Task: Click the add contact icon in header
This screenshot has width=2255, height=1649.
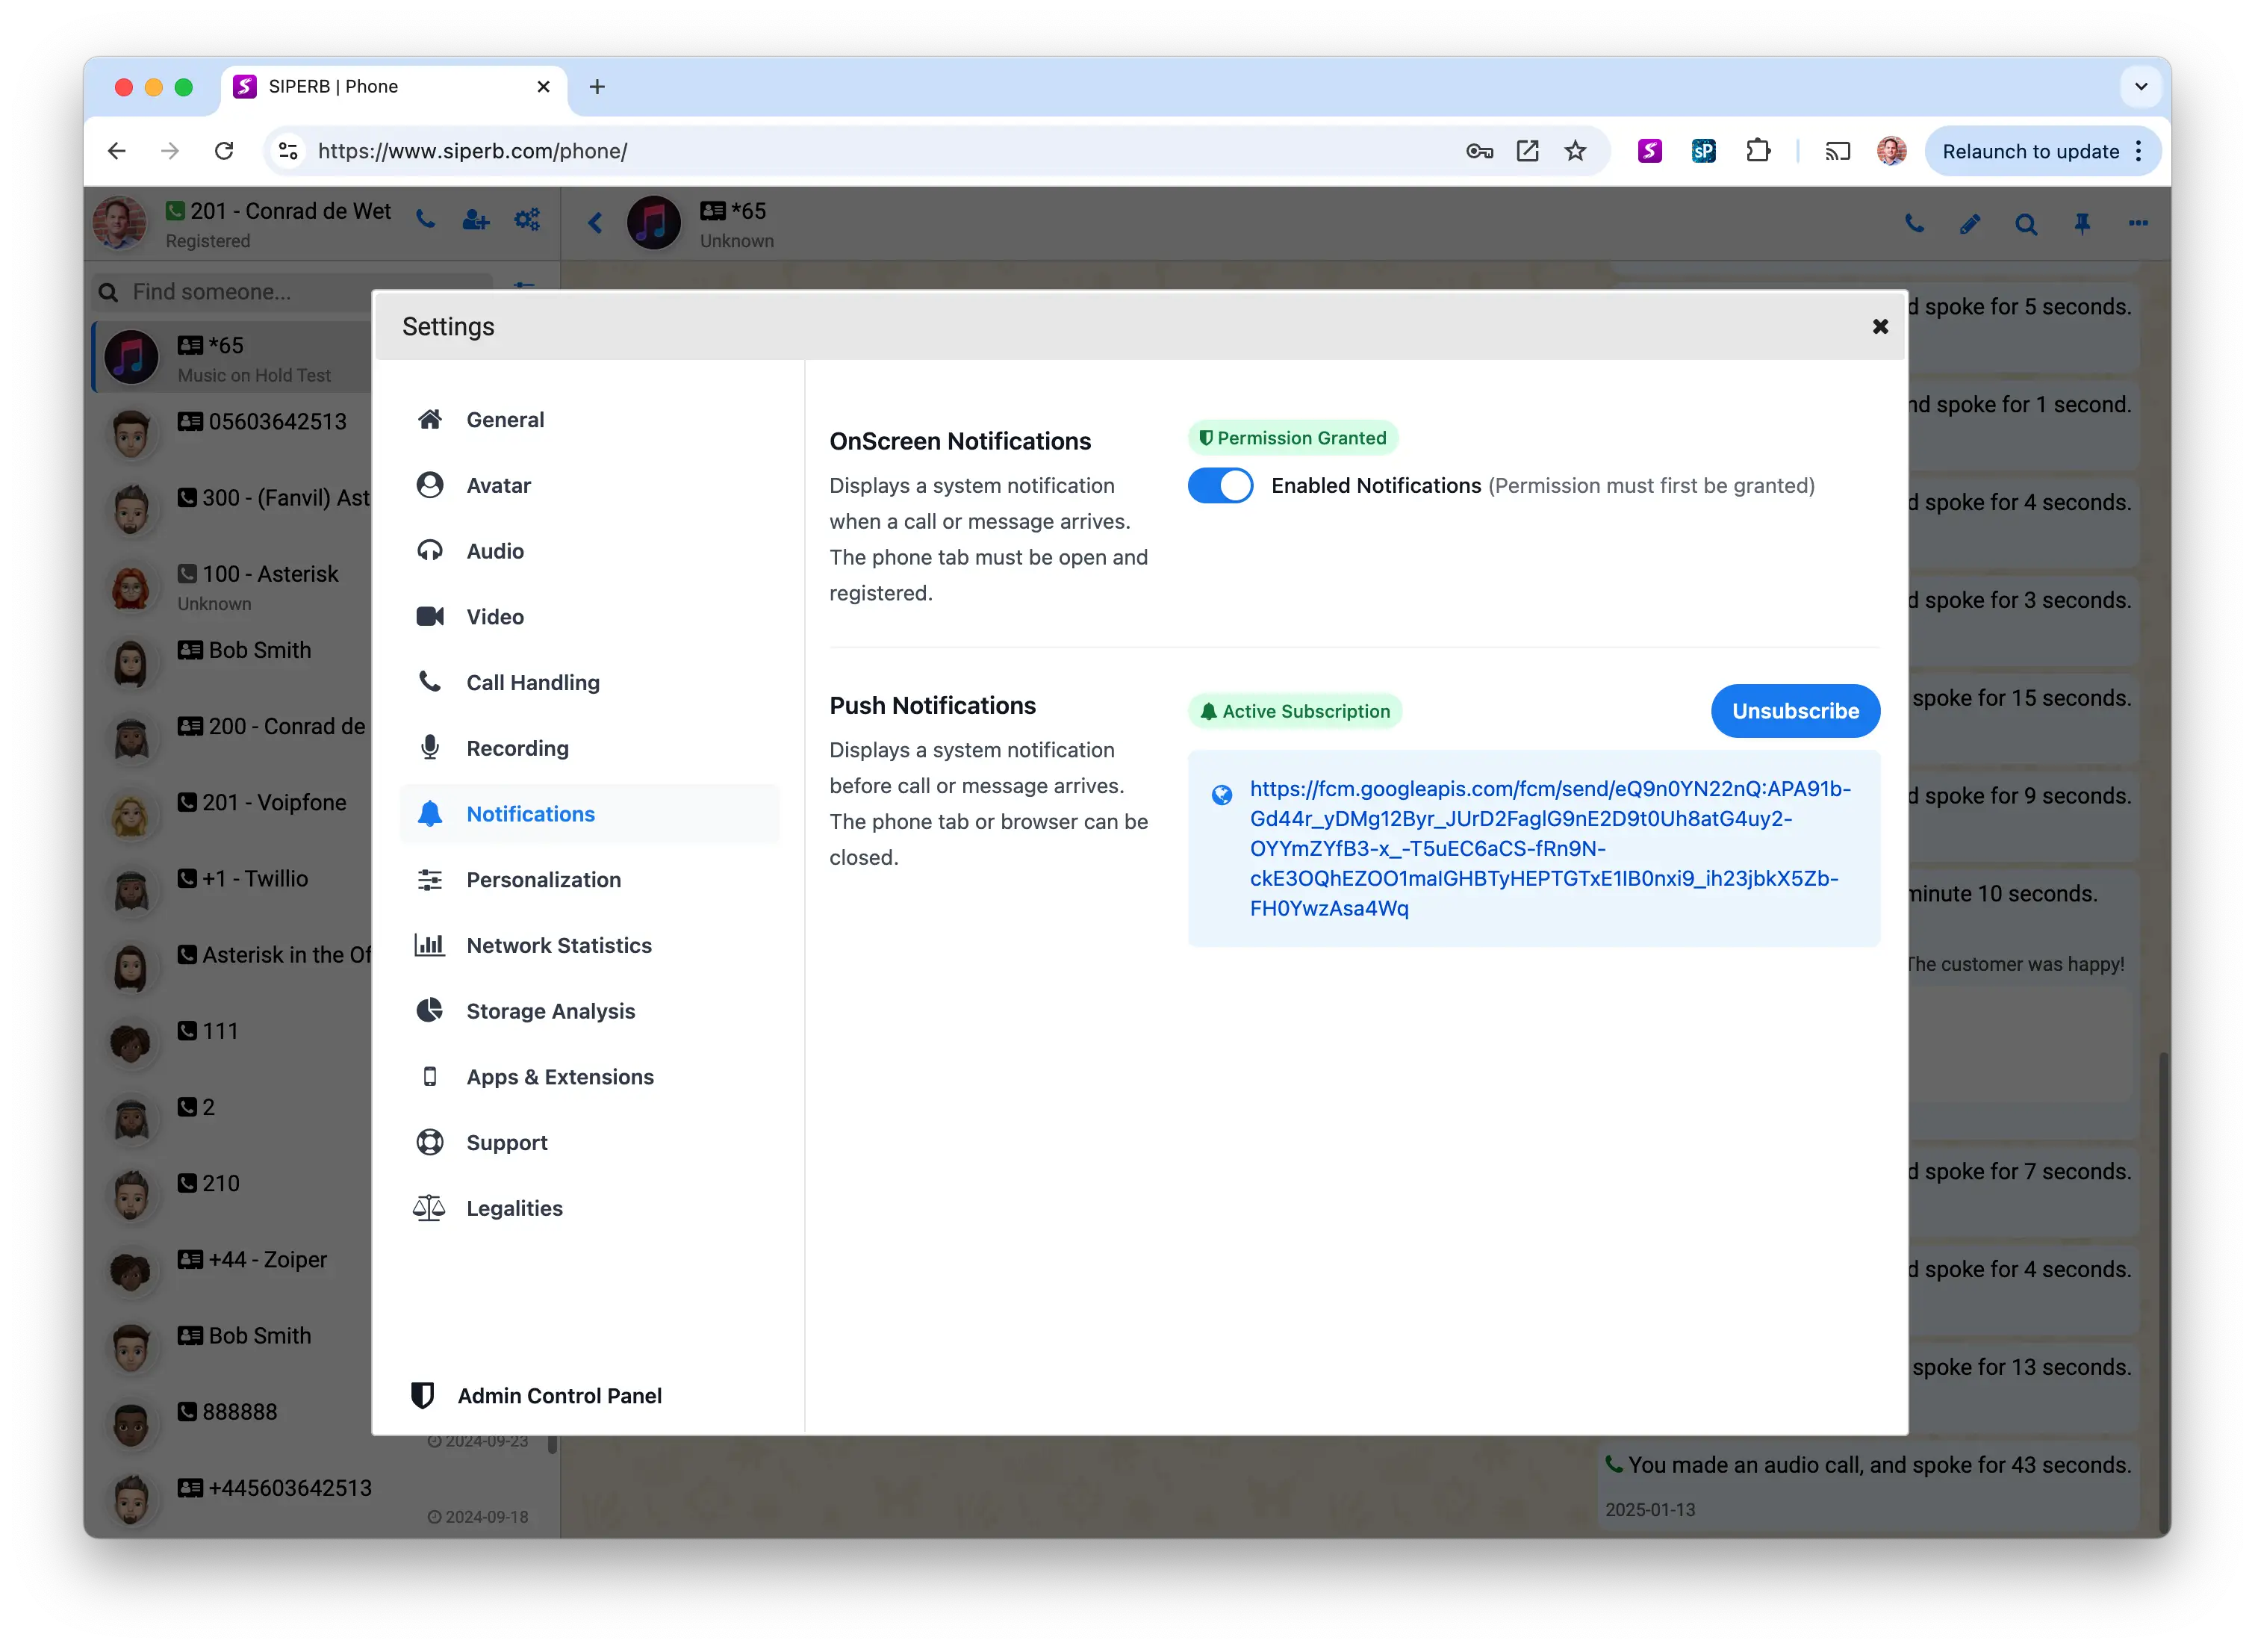Action: (476, 220)
